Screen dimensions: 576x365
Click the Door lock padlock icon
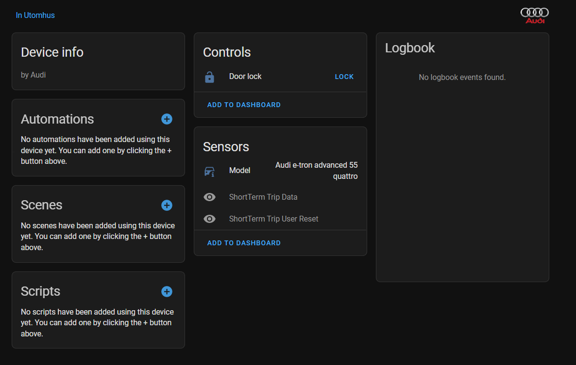[x=209, y=77]
